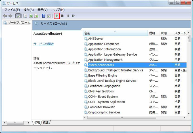Click the service list scroll-left arrow
This screenshot has width=193, height=133.
point(85,118)
